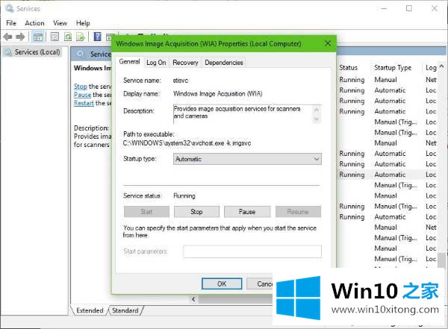Image resolution: width=448 pixels, height=329 pixels.
Task: Switch to the Dependencies tab
Action: [x=224, y=63]
